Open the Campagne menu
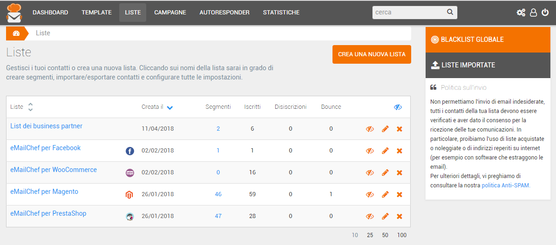 click(x=170, y=13)
